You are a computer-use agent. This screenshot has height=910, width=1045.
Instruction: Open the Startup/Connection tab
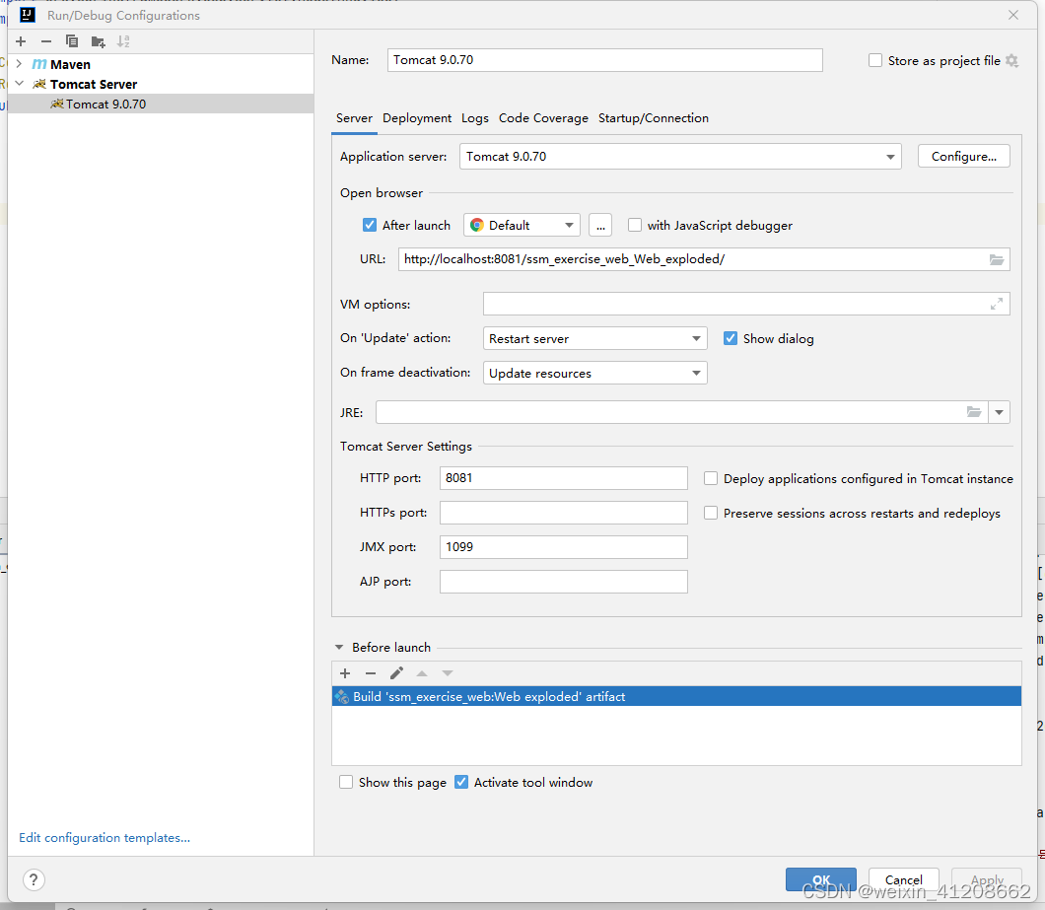point(653,118)
